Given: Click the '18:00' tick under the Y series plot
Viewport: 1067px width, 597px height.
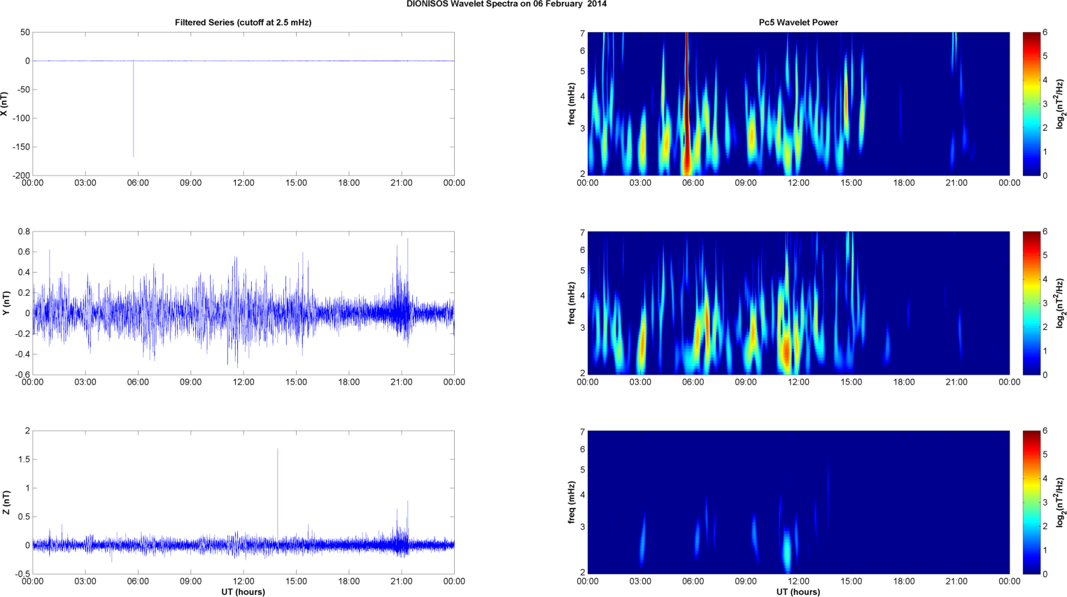Looking at the screenshot, I should (348, 382).
